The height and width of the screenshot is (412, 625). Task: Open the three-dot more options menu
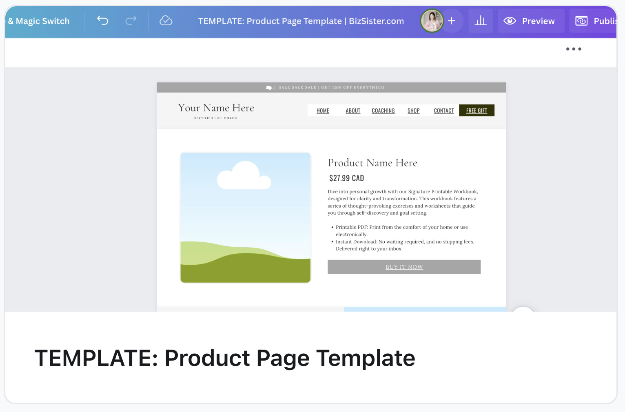(573, 49)
